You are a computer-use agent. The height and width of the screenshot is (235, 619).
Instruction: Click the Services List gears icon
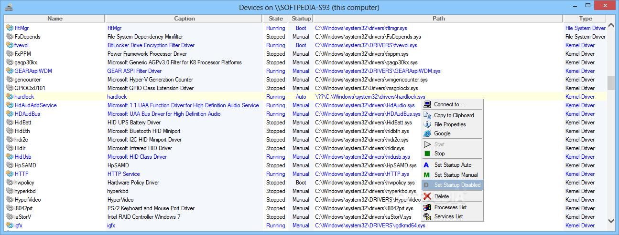427,216
